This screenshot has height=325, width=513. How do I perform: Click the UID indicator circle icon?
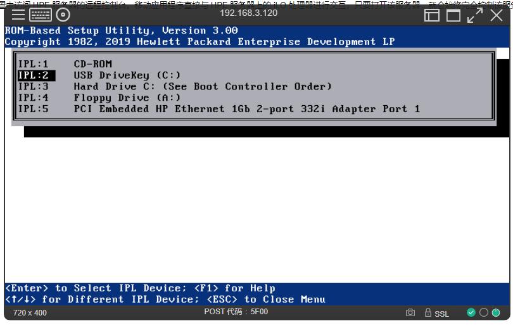pos(484,312)
